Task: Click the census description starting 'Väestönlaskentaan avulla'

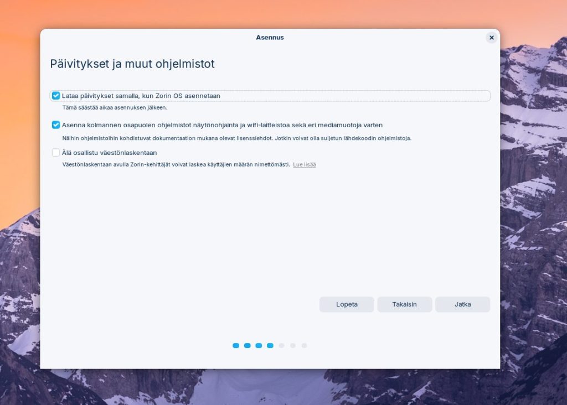Action: 176,164
